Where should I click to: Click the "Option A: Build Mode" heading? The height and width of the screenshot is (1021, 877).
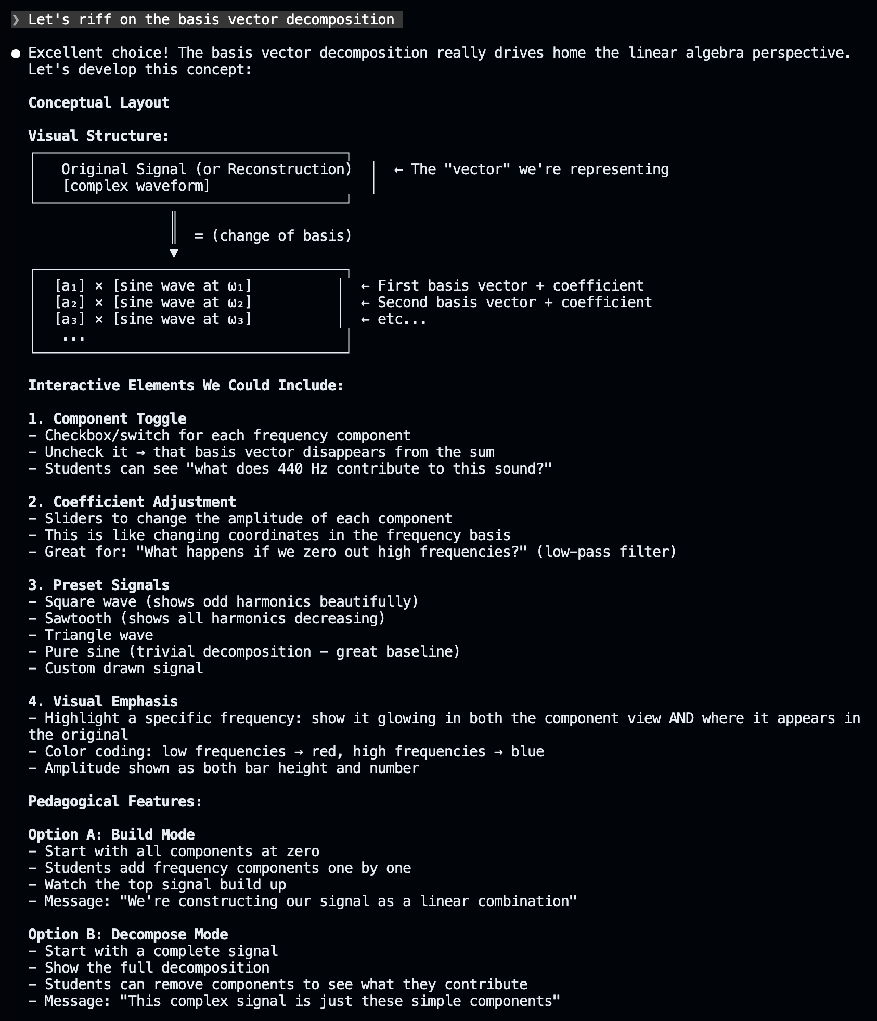[x=111, y=835]
